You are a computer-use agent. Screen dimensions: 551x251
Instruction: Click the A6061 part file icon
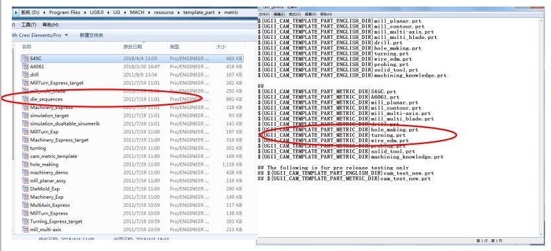click(x=25, y=66)
